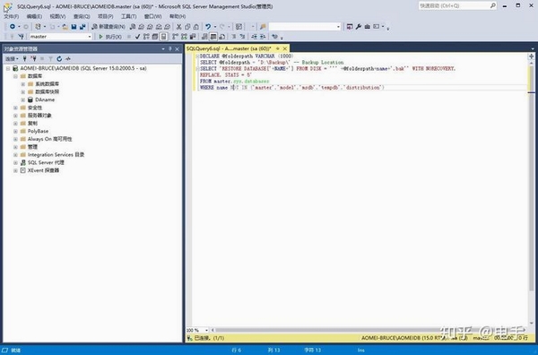The height and width of the screenshot is (355, 538).
Task: Click the Undo arrow icon
Action: point(208,27)
